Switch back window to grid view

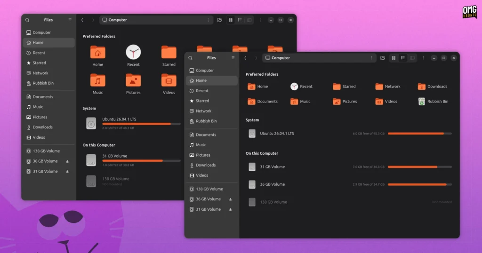231,20
